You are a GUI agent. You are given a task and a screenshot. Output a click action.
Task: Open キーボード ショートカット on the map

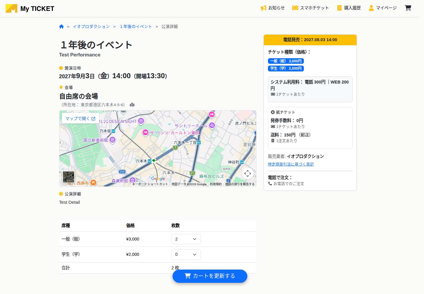tap(150, 184)
